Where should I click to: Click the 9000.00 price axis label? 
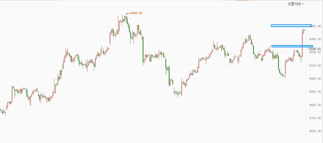click(315, 79)
